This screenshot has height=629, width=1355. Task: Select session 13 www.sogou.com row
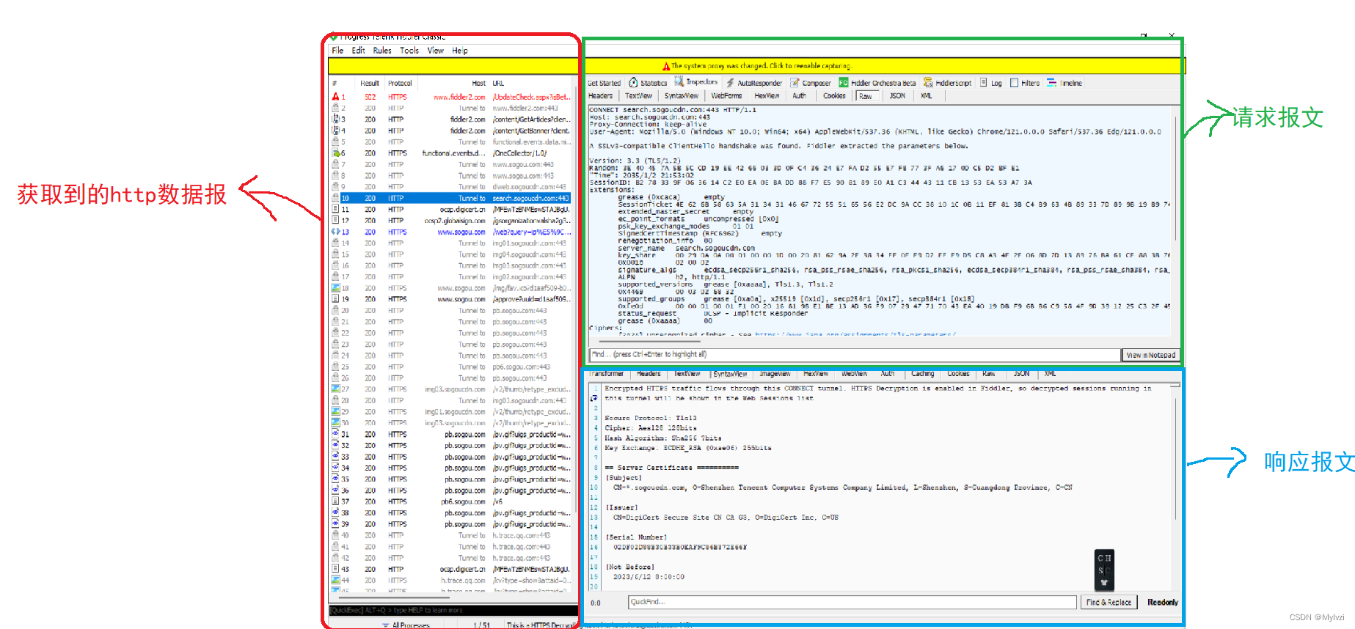pyautogui.click(x=450, y=232)
